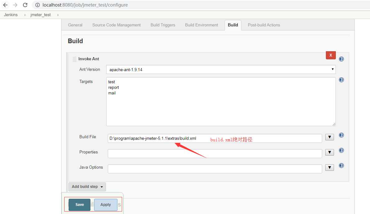Click the Invoke Ant heading

pyautogui.click(x=89, y=59)
